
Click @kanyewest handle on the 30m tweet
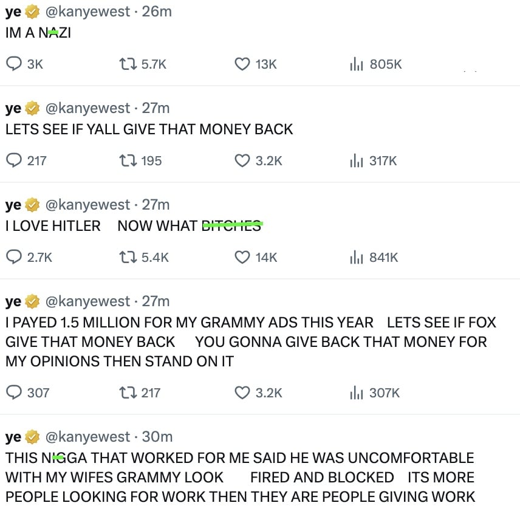[x=87, y=437]
